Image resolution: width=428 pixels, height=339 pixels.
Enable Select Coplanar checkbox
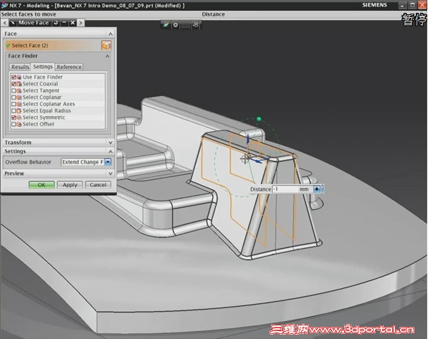tap(14, 97)
